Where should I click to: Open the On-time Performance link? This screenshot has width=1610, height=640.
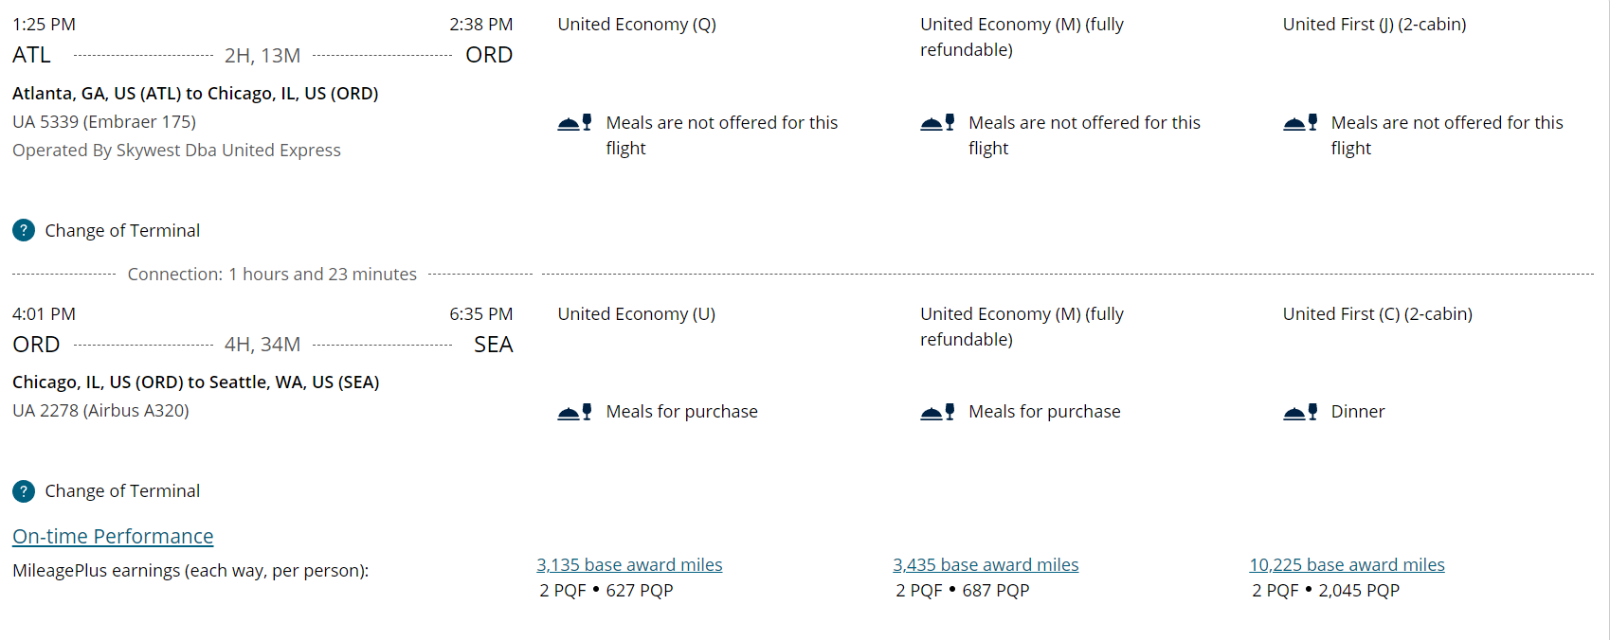[113, 536]
